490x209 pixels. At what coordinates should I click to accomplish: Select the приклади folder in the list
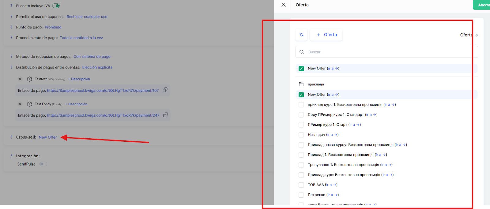316,84
